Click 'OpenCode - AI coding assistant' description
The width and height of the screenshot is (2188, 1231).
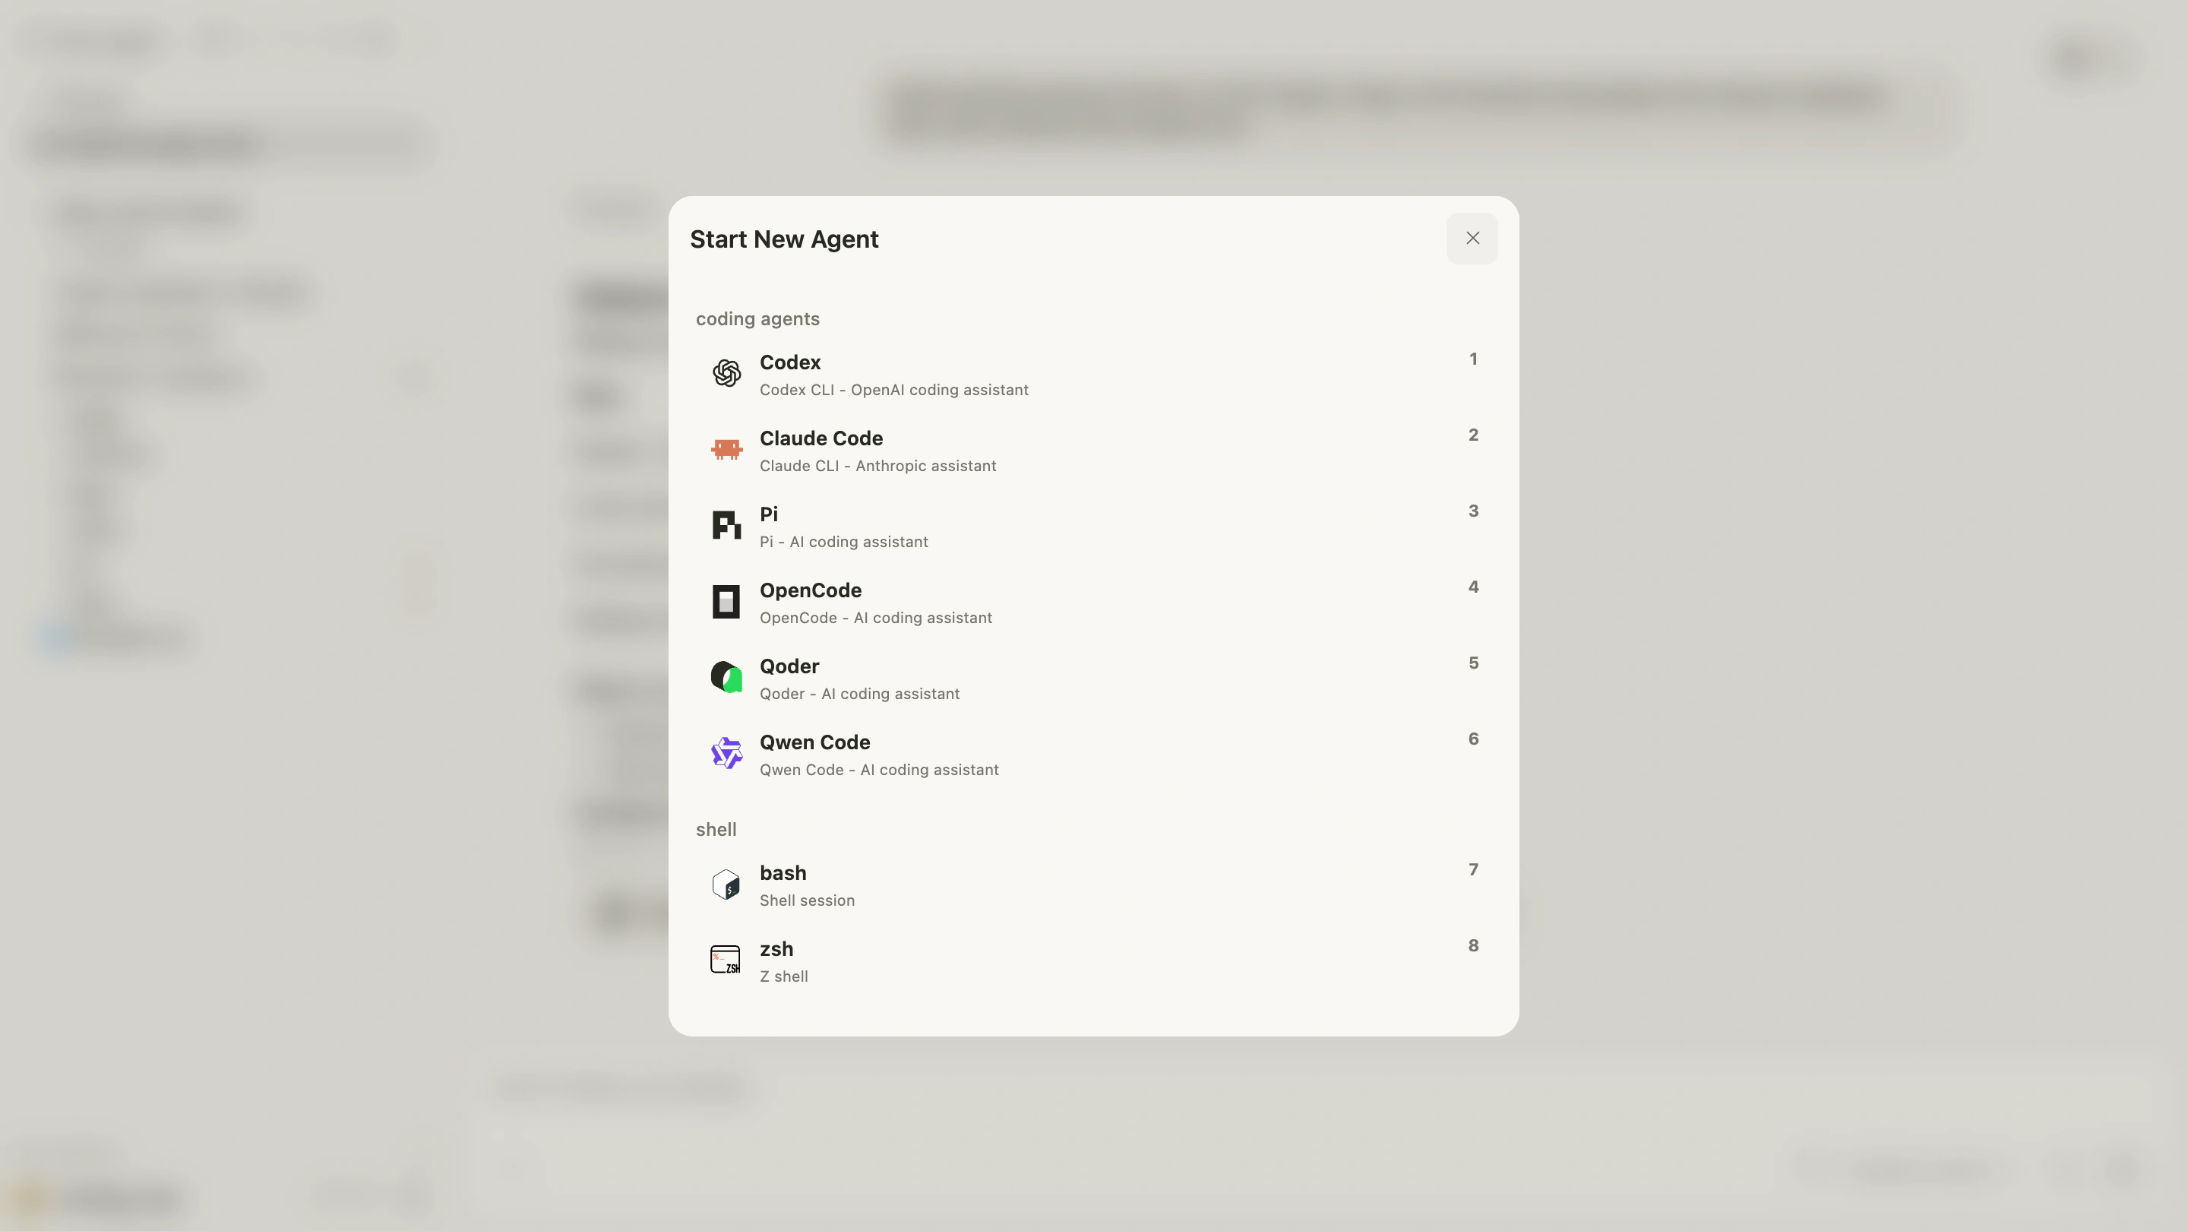[876, 618]
